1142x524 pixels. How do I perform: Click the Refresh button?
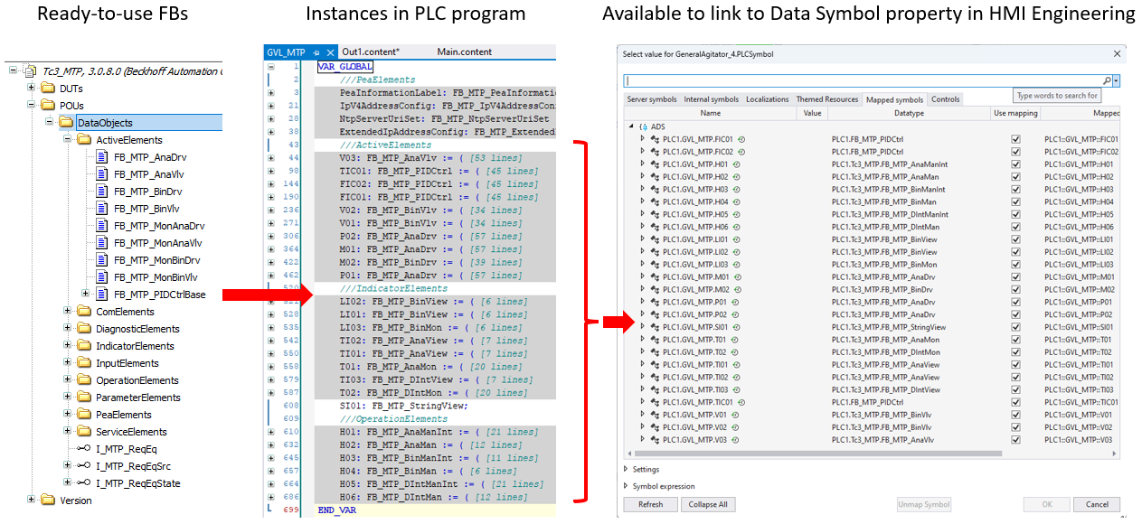649,504
